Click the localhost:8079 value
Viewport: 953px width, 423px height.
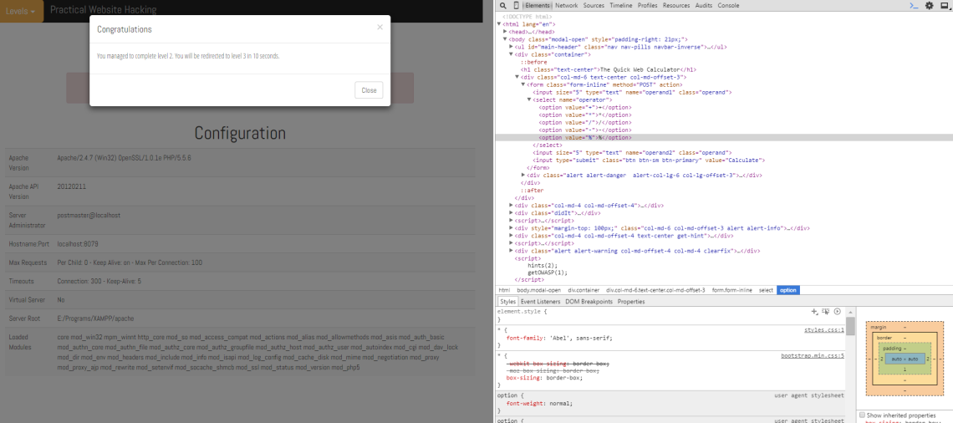tap(78, 243)
